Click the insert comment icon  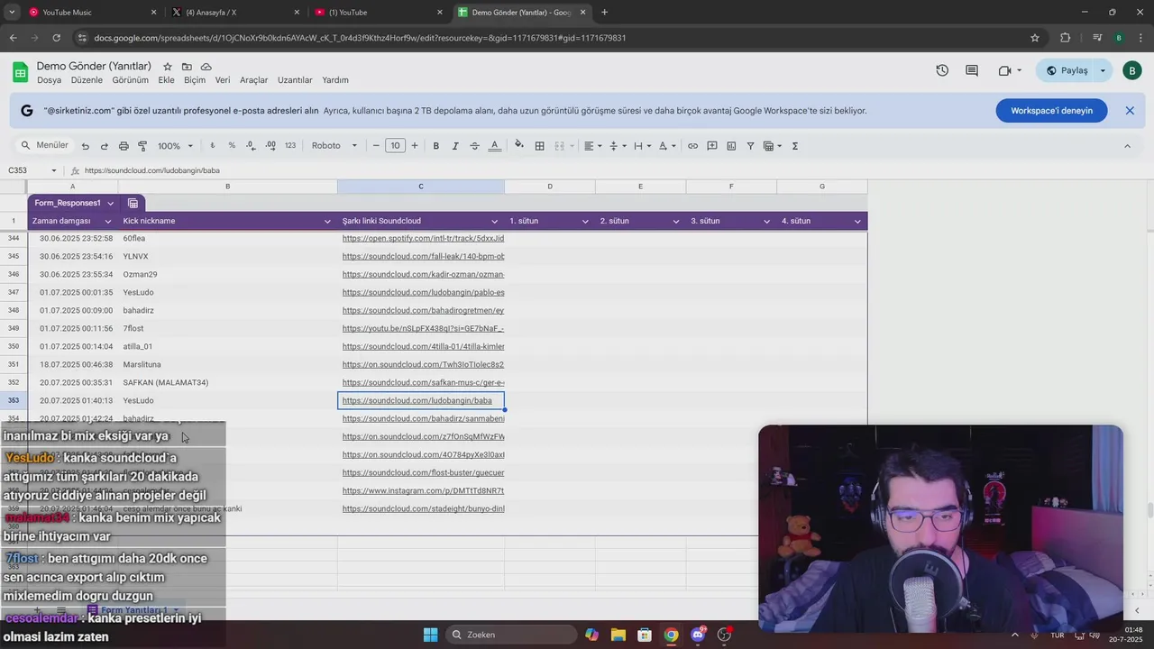coord(712,146)
